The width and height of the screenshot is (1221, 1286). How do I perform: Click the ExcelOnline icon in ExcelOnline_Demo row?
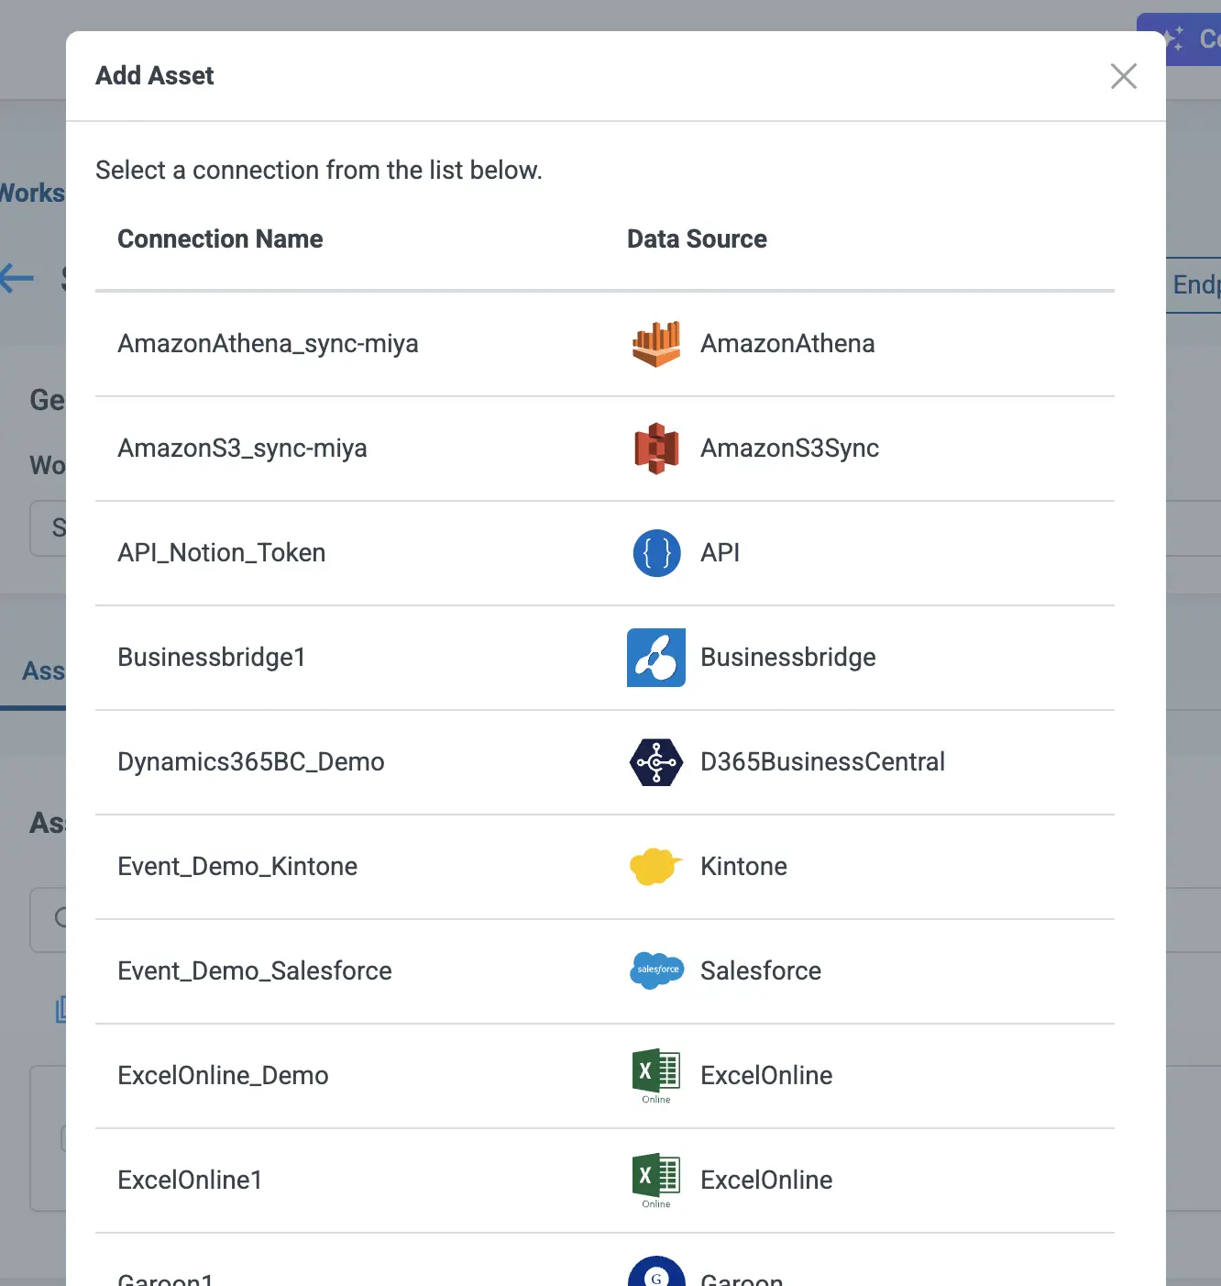[x=656, y=1074]
